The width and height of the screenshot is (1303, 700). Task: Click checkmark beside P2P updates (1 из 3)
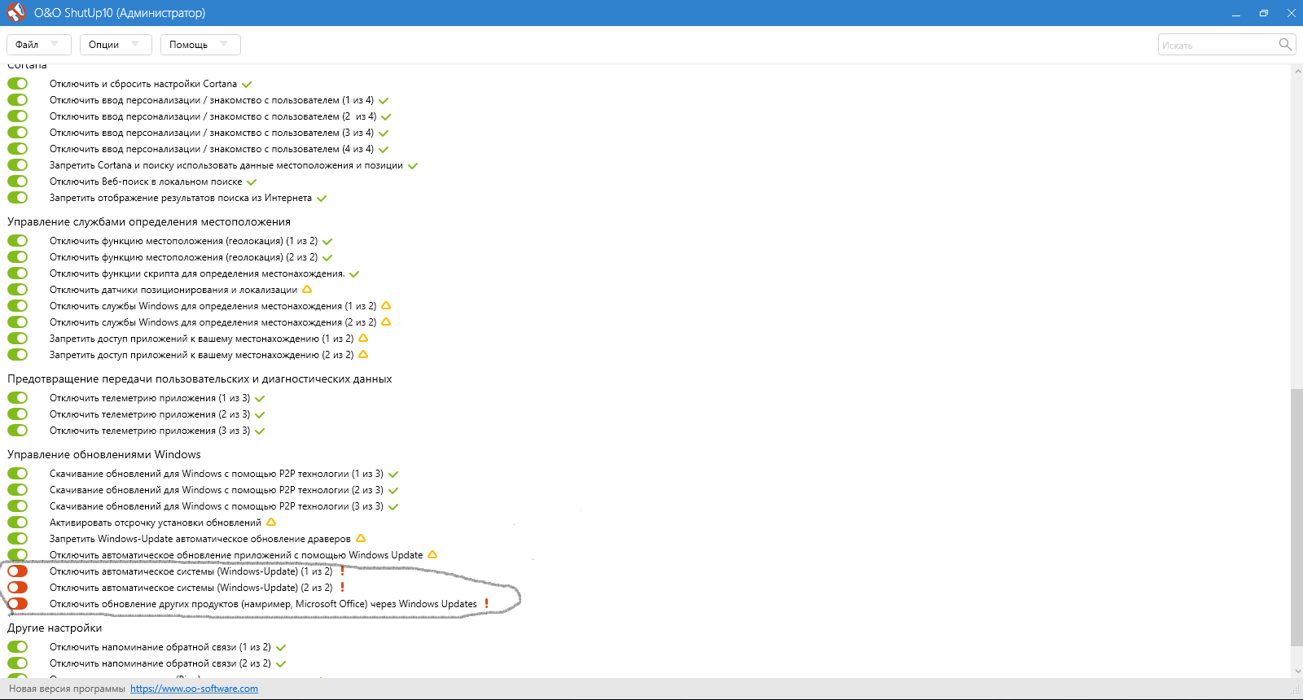(x=393, y=474)
